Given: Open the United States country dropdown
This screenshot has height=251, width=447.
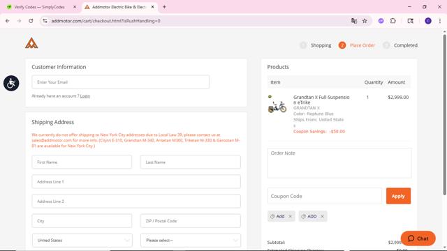Looking at the screenshot, I should point(82,240).
